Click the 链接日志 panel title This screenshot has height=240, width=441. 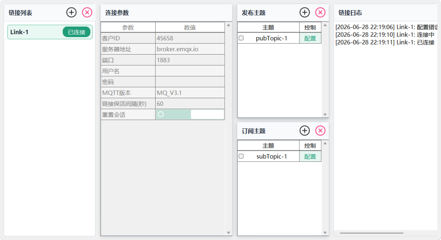click(x=350, y=13)
